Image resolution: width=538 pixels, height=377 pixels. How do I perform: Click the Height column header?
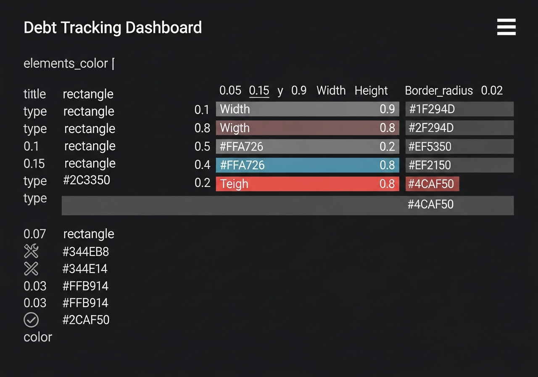(x=371, y=90)
